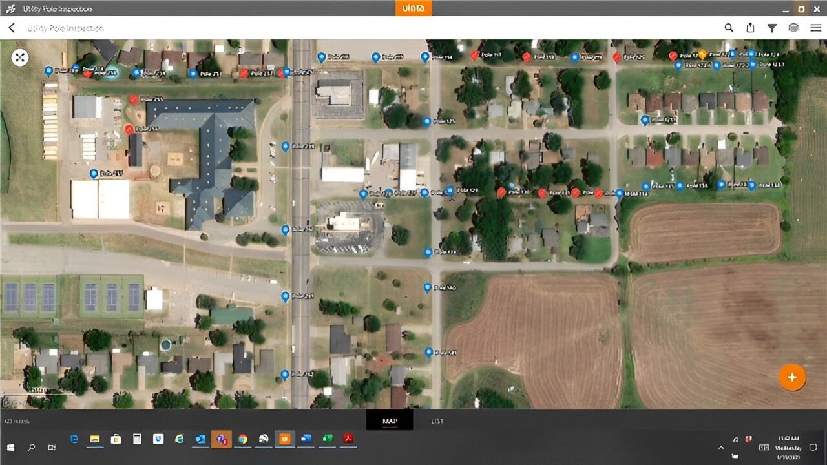Launch Microsoft Edge from the taskbar

[x=74, y=439]
